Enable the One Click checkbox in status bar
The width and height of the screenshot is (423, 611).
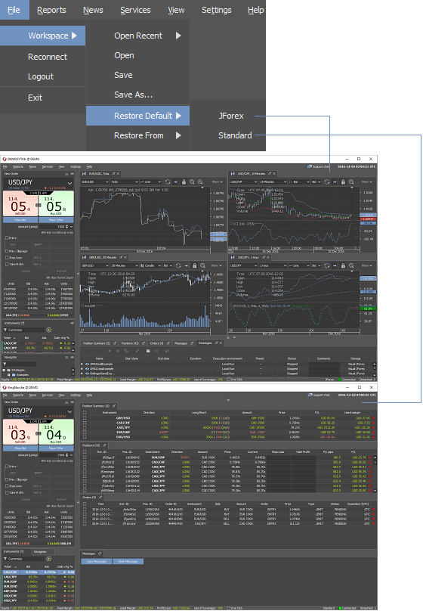[x=229, y=608]
